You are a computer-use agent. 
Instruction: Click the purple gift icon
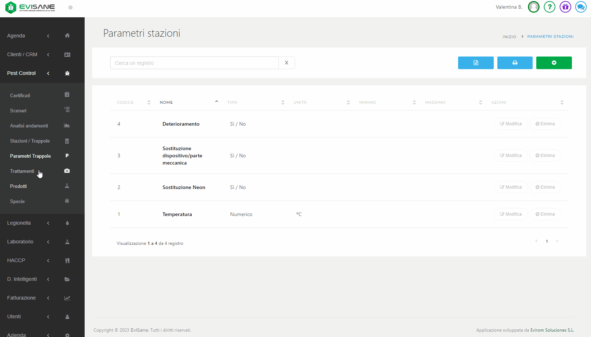pos(565,7)
